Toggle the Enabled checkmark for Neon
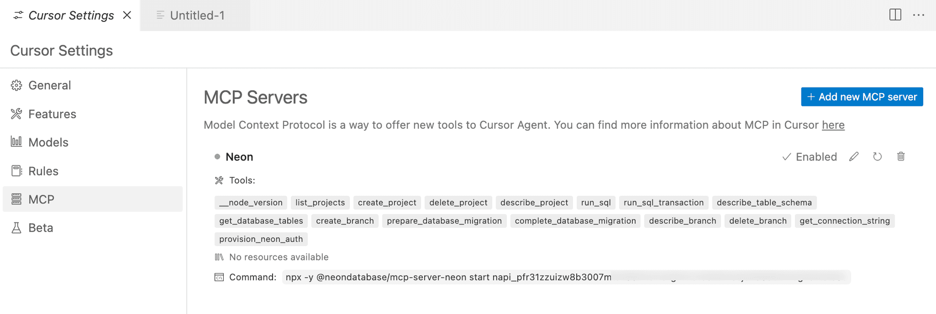936x314 pixels. [x=809, y=157]
